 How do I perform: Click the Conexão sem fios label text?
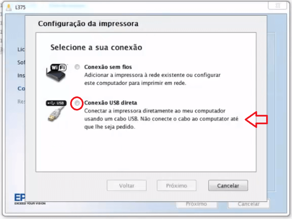(x=108, y=67)
